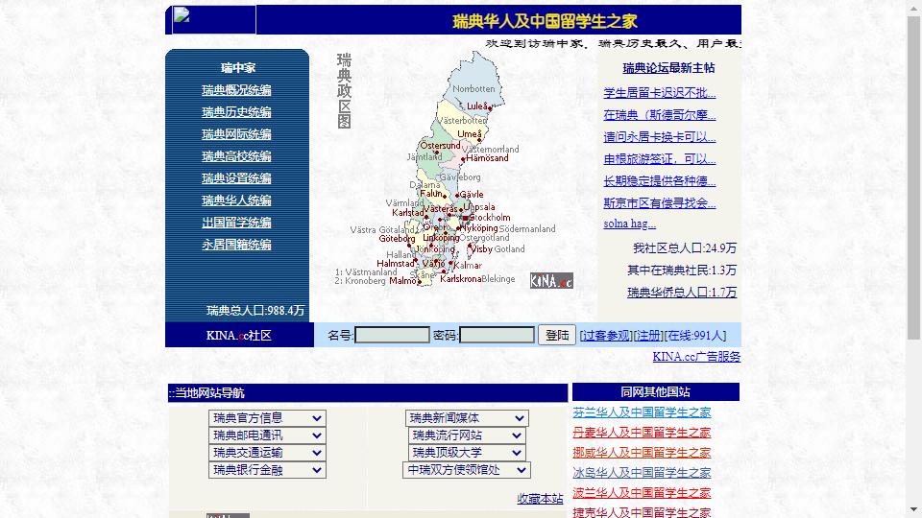Expand the 瑞典顶级大学 dropdown
922x518 pixels.
point(467,452)
